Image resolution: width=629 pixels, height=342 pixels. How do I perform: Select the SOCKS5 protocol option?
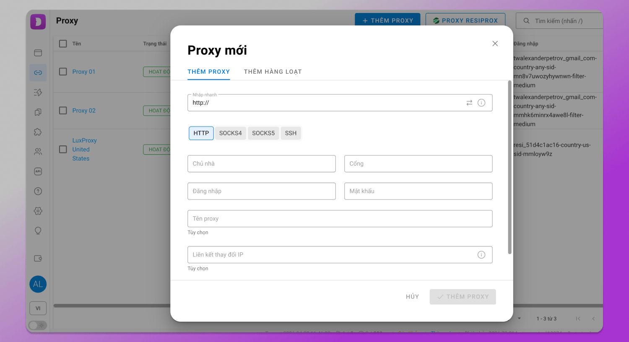pos(263,133)
